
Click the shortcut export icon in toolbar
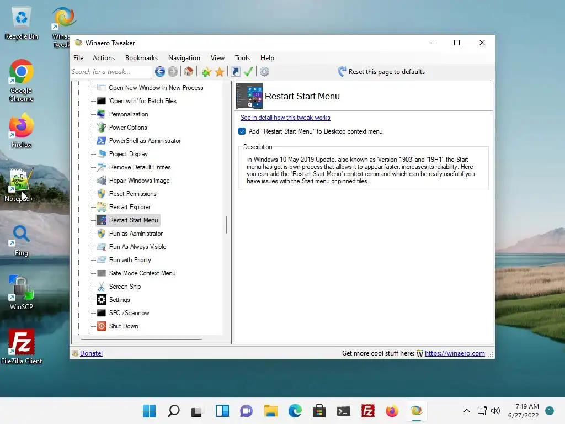pos(235,72)
